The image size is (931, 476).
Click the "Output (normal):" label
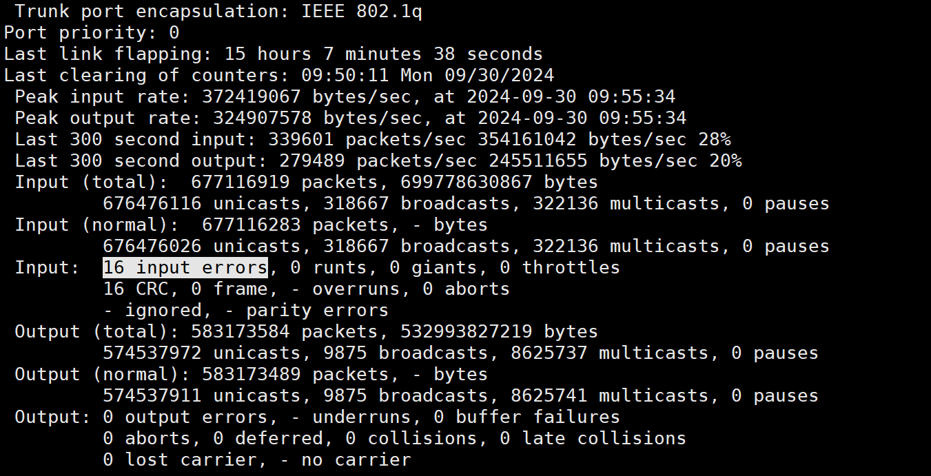point(102,374)
